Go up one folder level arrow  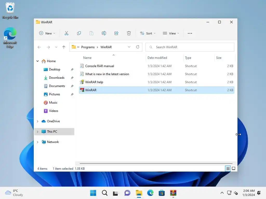64,47
